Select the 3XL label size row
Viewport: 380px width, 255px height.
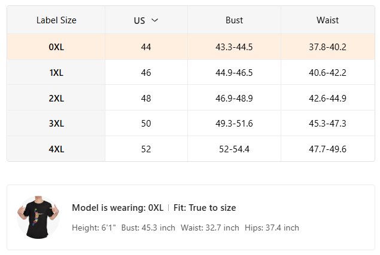[56, 124]
